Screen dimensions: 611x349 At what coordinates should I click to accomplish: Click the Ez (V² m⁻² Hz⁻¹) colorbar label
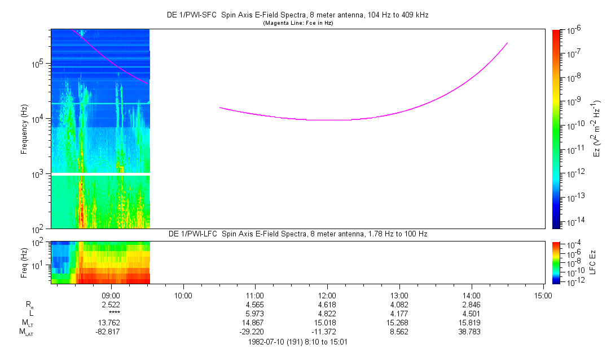tap(599, 128)
